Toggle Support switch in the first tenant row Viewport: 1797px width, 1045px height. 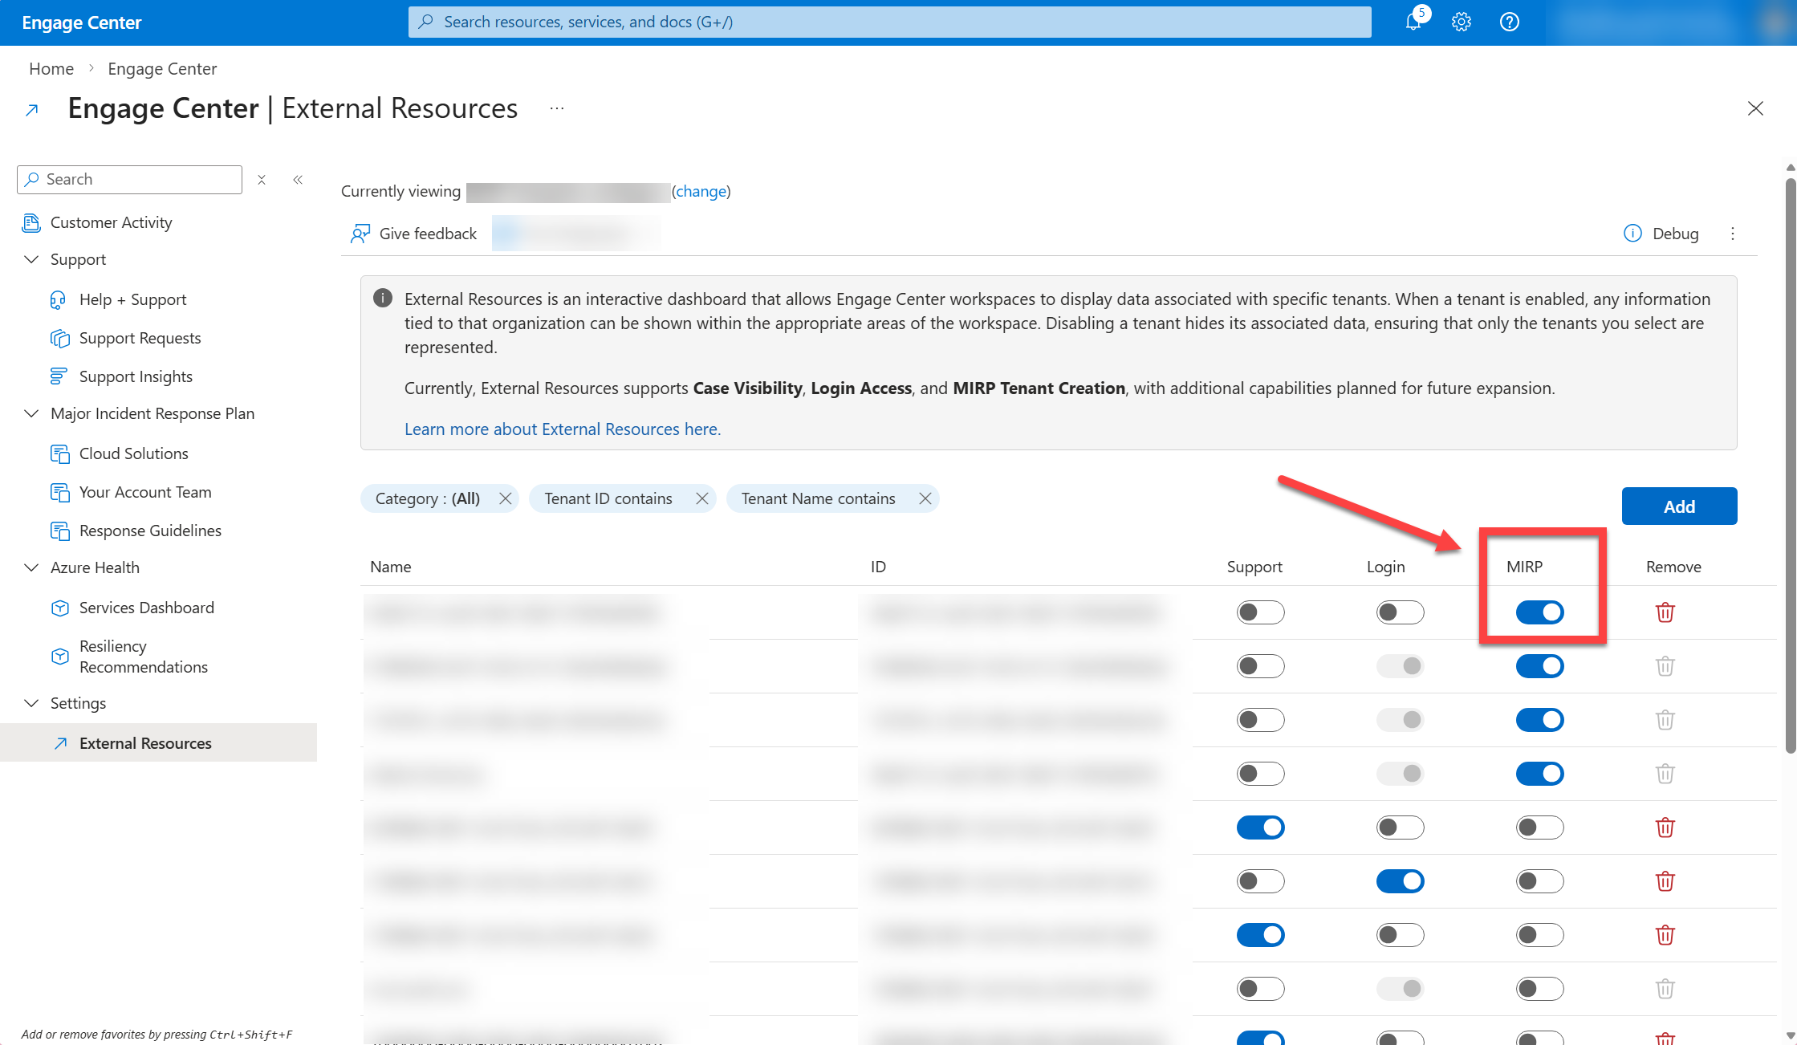[x=1260, y=612]
